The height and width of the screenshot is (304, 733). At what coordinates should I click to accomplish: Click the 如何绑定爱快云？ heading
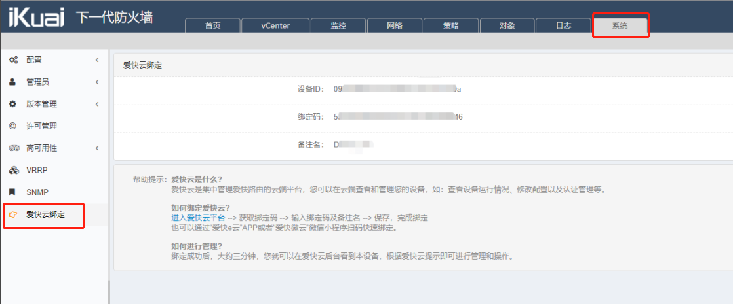point(201,208)
